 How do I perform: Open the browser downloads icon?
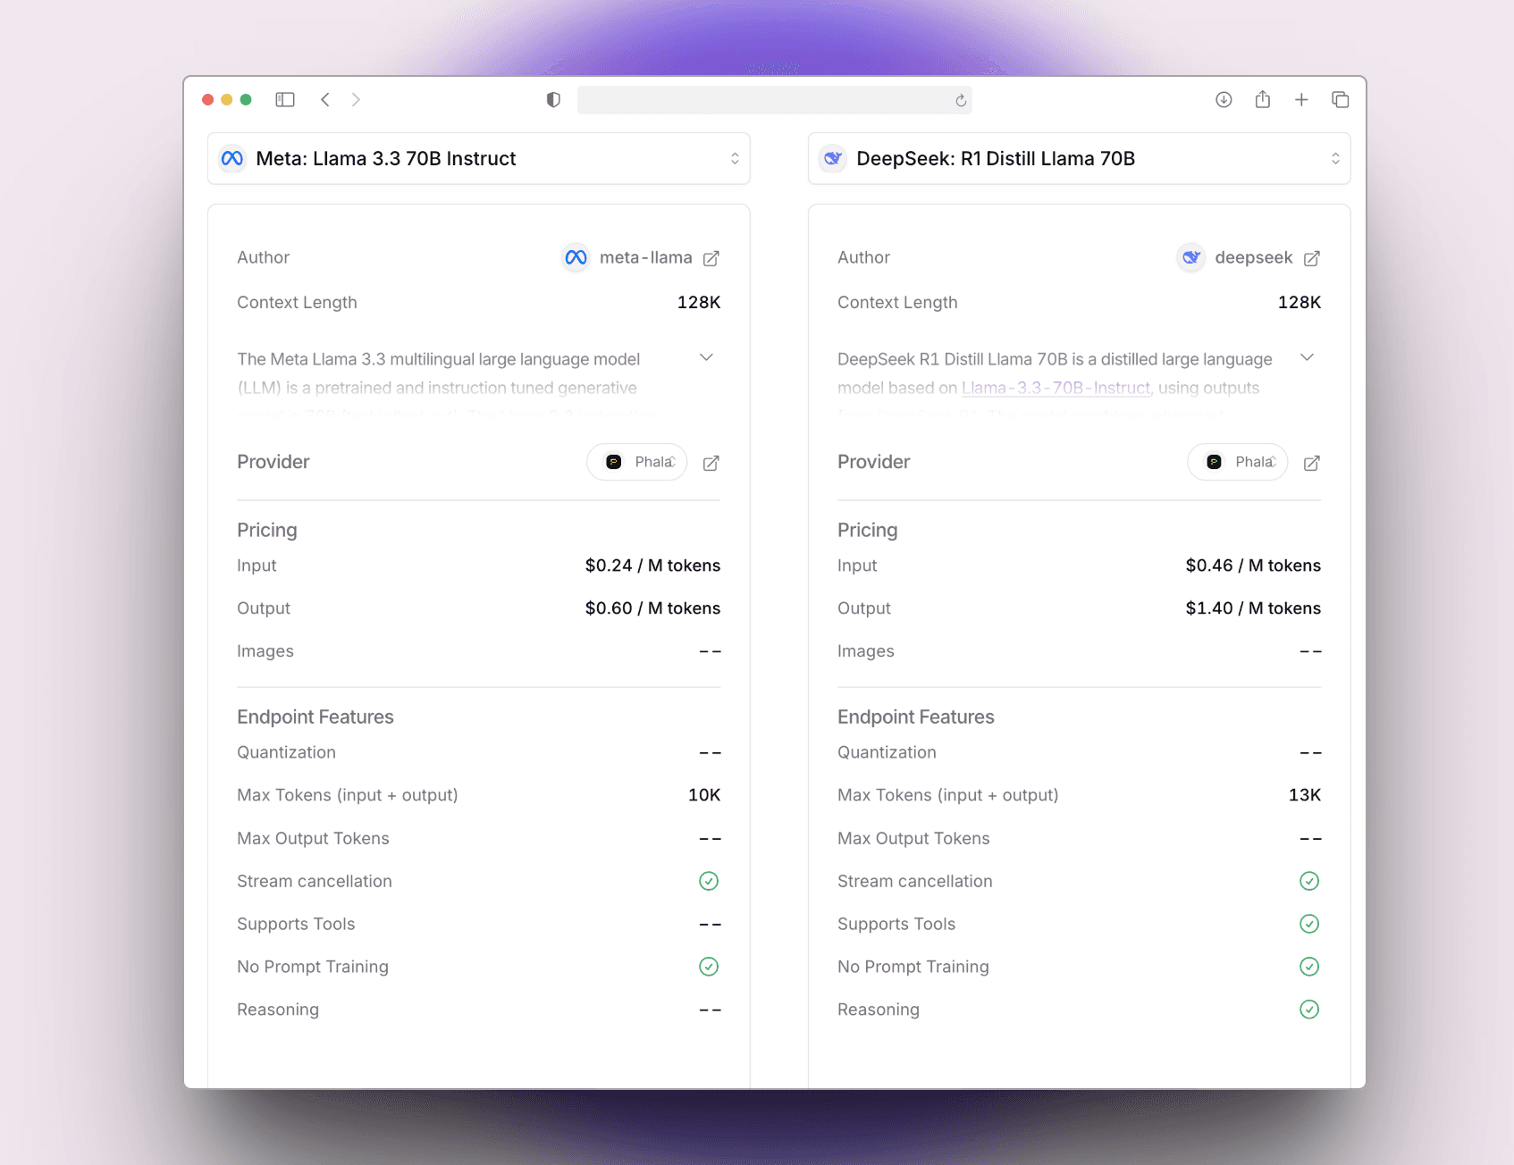click(x=1224, y=100)
